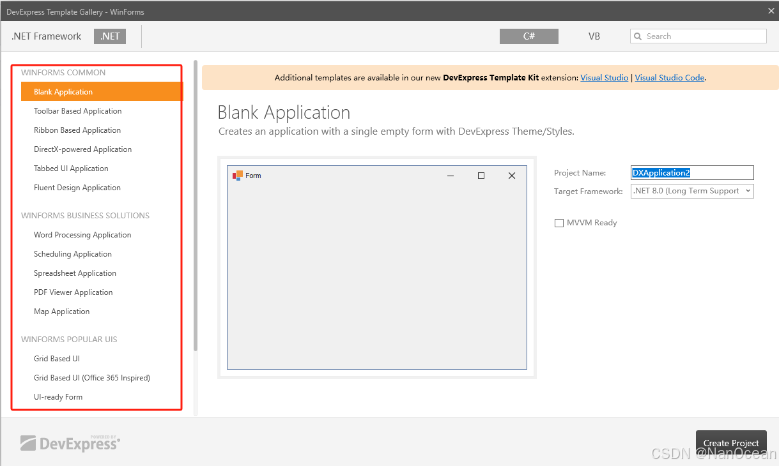Image resolution: width=779 pixels, height=466 pixels.
Task: Click the Project Name input field
Action: tap(692, 172)
